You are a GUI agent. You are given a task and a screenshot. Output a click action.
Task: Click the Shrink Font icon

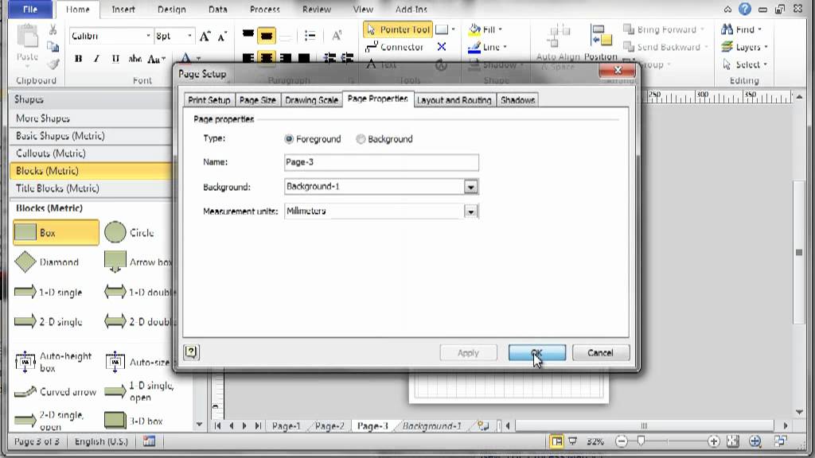tap(222, 36)
